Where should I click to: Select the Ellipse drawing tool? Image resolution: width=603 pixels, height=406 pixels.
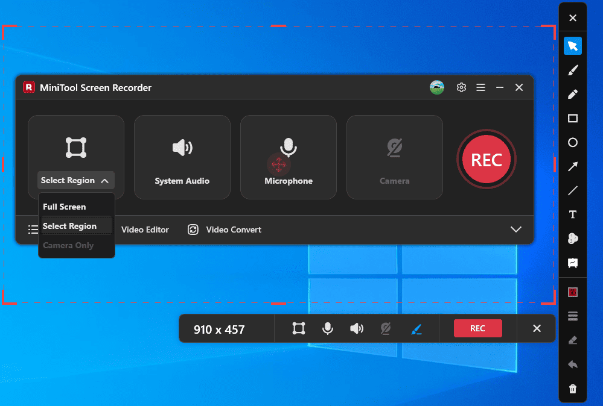[x=572, y=142]
